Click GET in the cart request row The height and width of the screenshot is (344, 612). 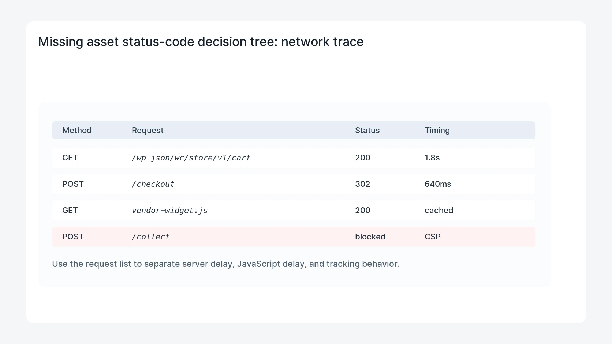click(70, 158)
